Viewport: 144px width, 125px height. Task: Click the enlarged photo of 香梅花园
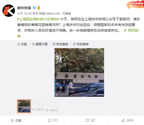[79, 72]
